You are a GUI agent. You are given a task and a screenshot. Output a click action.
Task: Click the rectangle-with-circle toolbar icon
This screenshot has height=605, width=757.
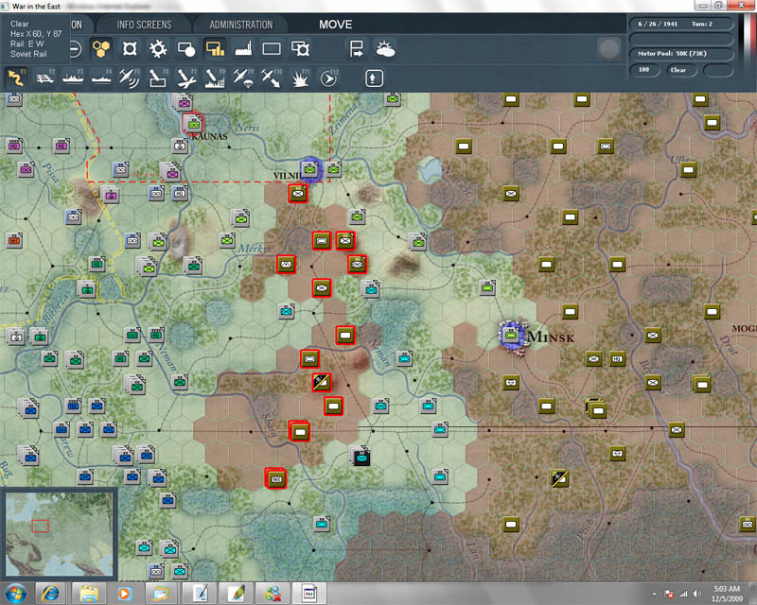pyautogui.click(x=186, y=49)
